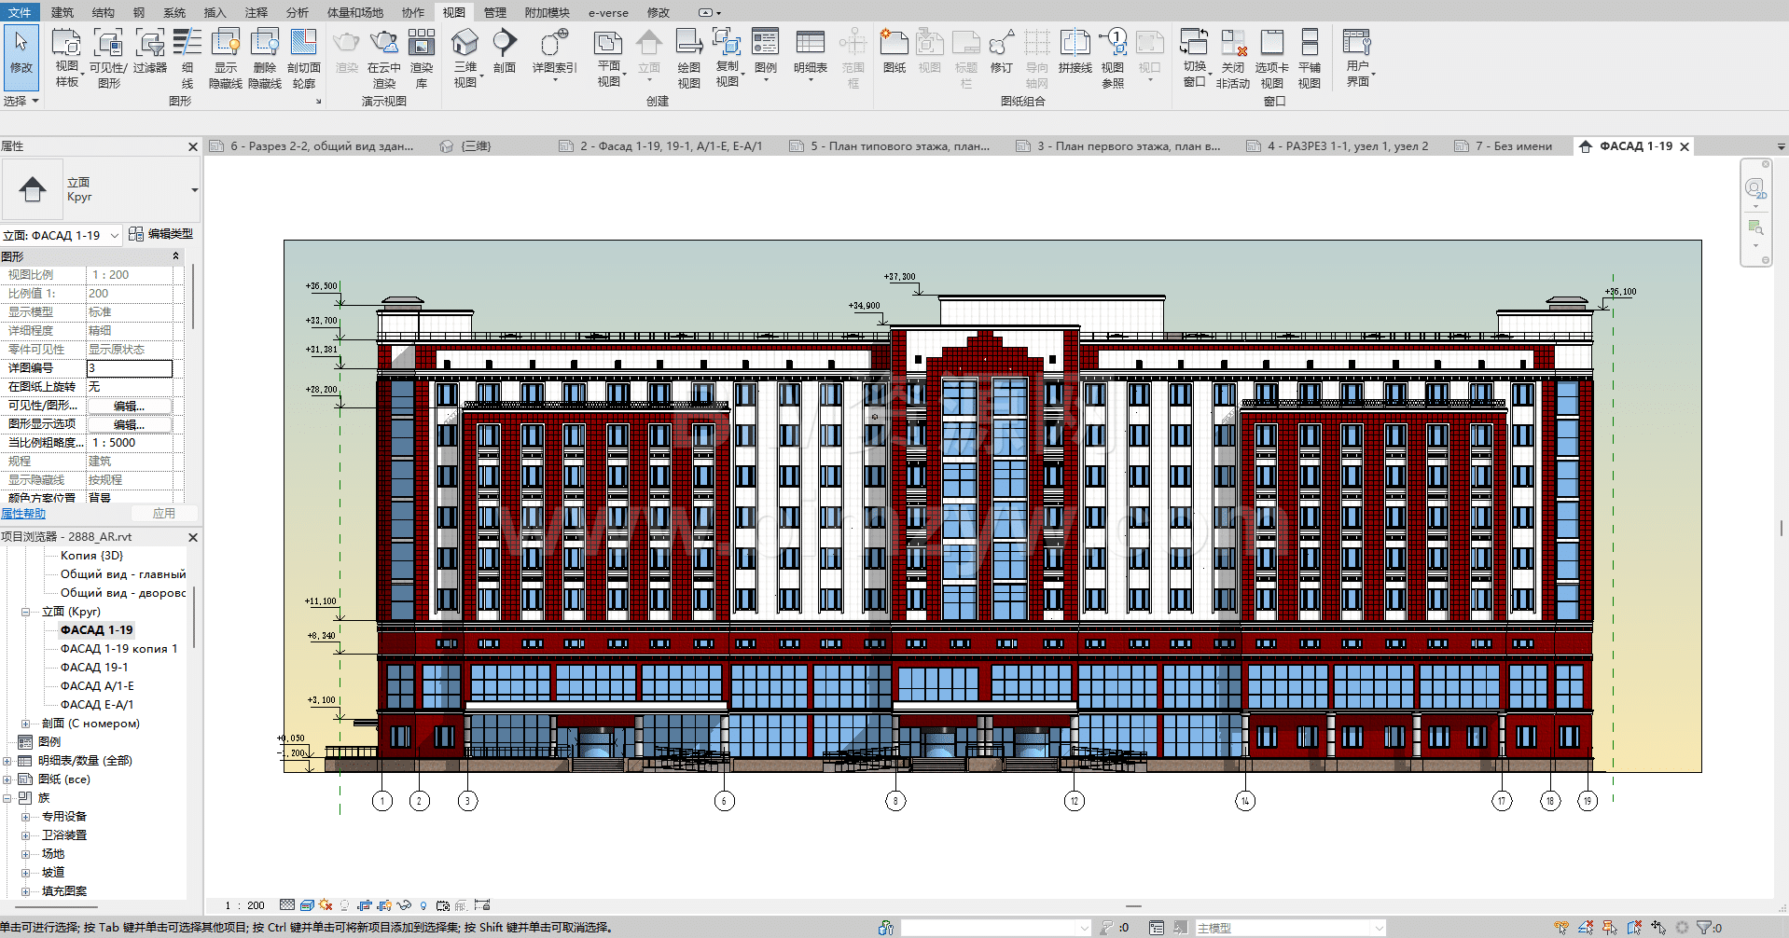This screenshot has height=938, width=1789.
Task: Expand 剖面 (С номером) tree node
Action: pos(26,724)
